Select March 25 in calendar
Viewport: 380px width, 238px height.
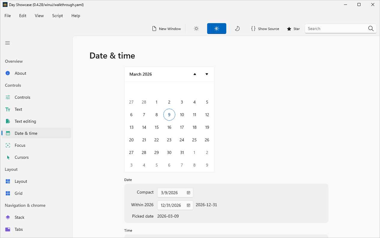coord(195,140)
